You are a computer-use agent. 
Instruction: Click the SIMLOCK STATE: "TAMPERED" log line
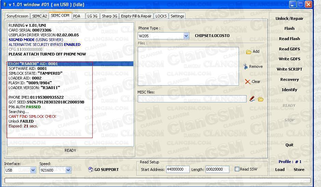coord(36,73)
